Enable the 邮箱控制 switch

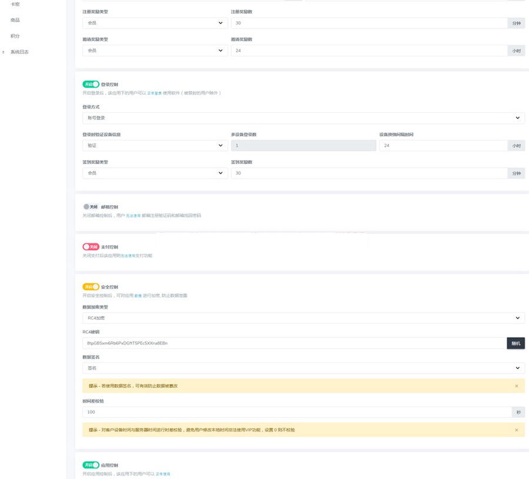point(91,207)
